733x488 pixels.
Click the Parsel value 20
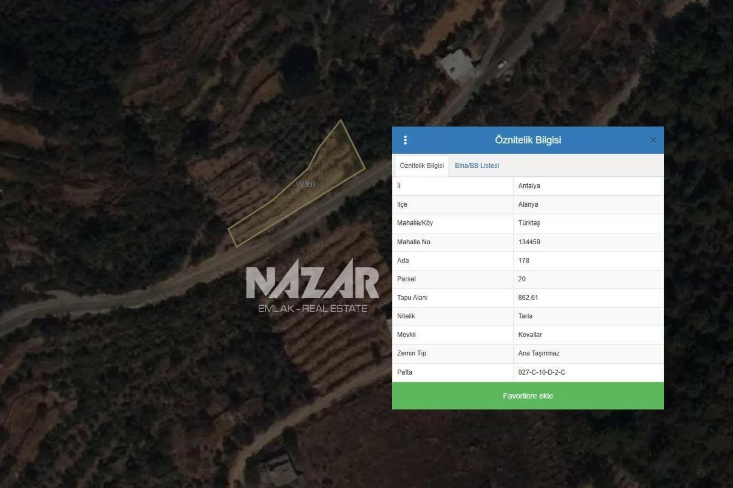pyautogui.click(x=522, y=279)
